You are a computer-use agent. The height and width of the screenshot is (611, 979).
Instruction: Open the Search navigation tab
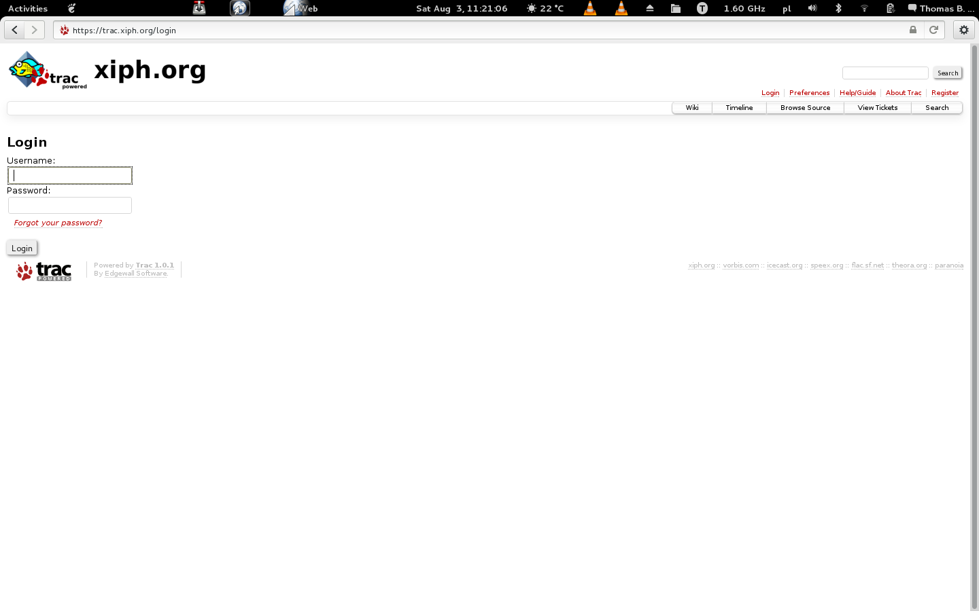pos(937,108)
